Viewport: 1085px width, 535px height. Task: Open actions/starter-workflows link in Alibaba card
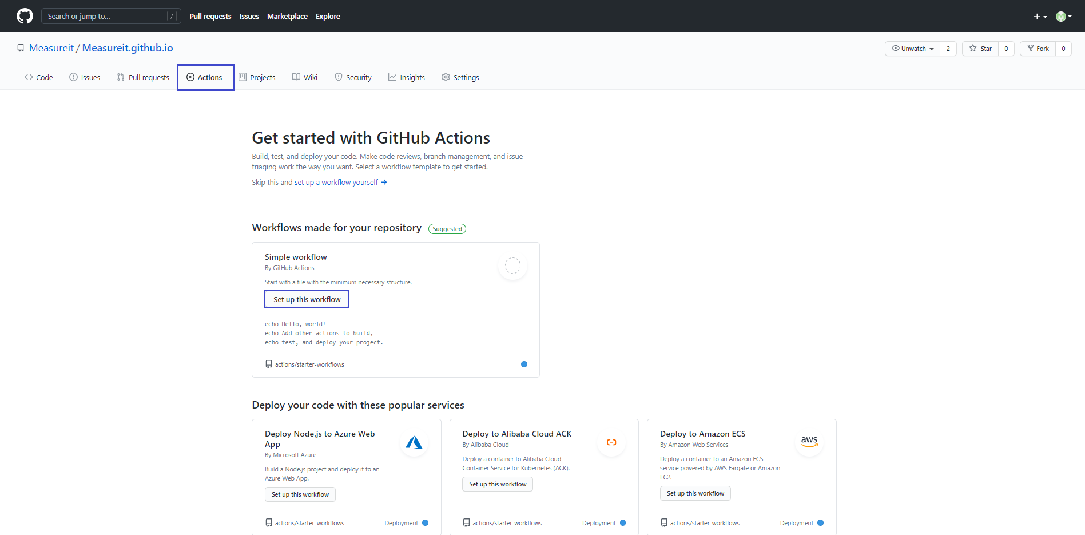[507, 523]
